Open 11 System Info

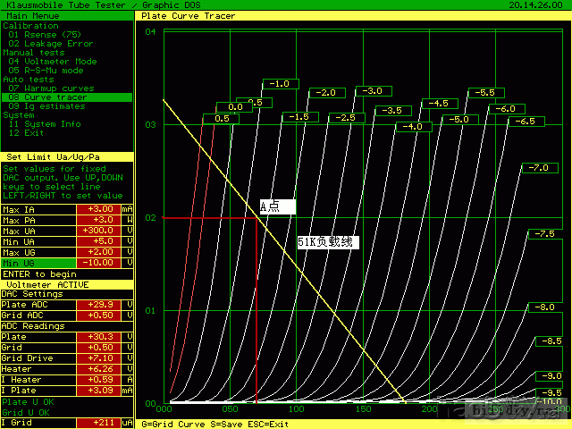pyautogui.click(x=45, y=124)
